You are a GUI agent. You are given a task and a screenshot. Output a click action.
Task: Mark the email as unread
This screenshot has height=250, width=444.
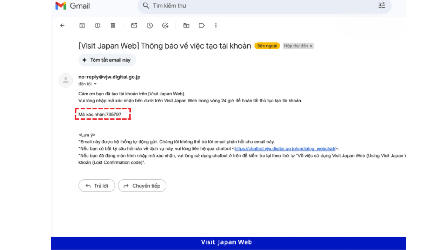pos(134,26)
